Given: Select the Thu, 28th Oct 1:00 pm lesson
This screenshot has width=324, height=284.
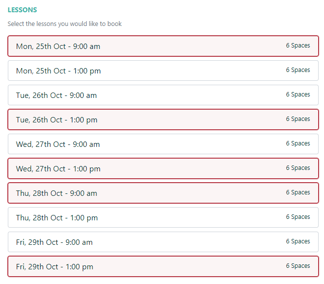Looking at the screenshot, I should pos(163,217).
